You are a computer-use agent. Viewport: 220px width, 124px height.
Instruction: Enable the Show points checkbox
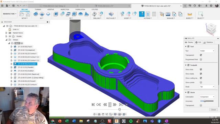click(x=201, y=82)
